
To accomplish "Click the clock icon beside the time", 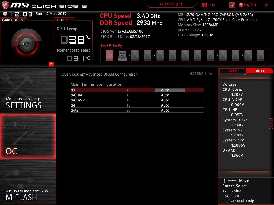I will [x=5, y=14].
